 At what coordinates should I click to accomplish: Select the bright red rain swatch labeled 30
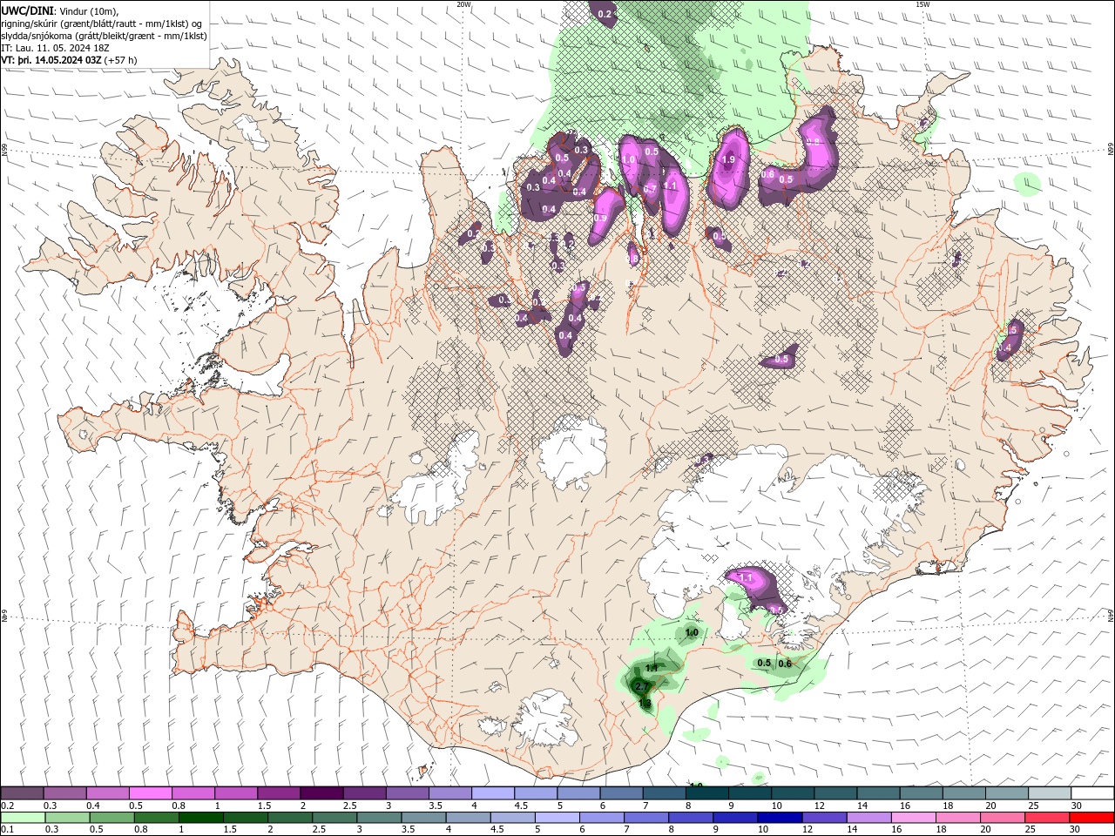point(1091,818)
